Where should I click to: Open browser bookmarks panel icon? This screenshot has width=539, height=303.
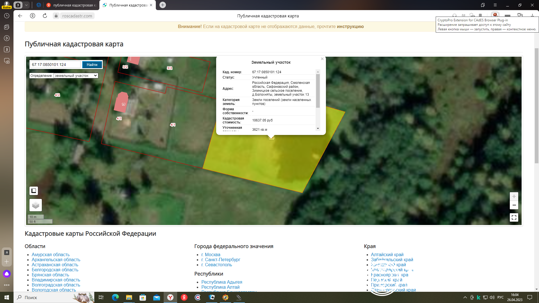click(483, 5)
